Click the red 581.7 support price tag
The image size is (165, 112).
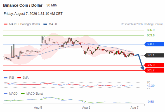pyautogui.click(x=154, y=70)
